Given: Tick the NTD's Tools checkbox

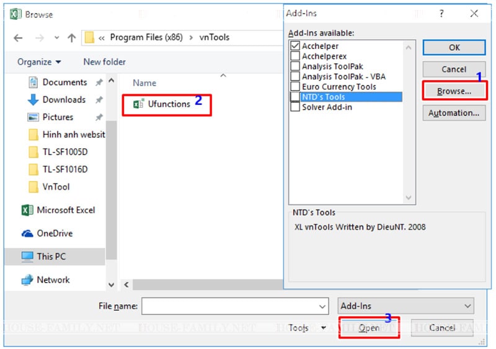Looking at the screenshot, I should 295,97.
